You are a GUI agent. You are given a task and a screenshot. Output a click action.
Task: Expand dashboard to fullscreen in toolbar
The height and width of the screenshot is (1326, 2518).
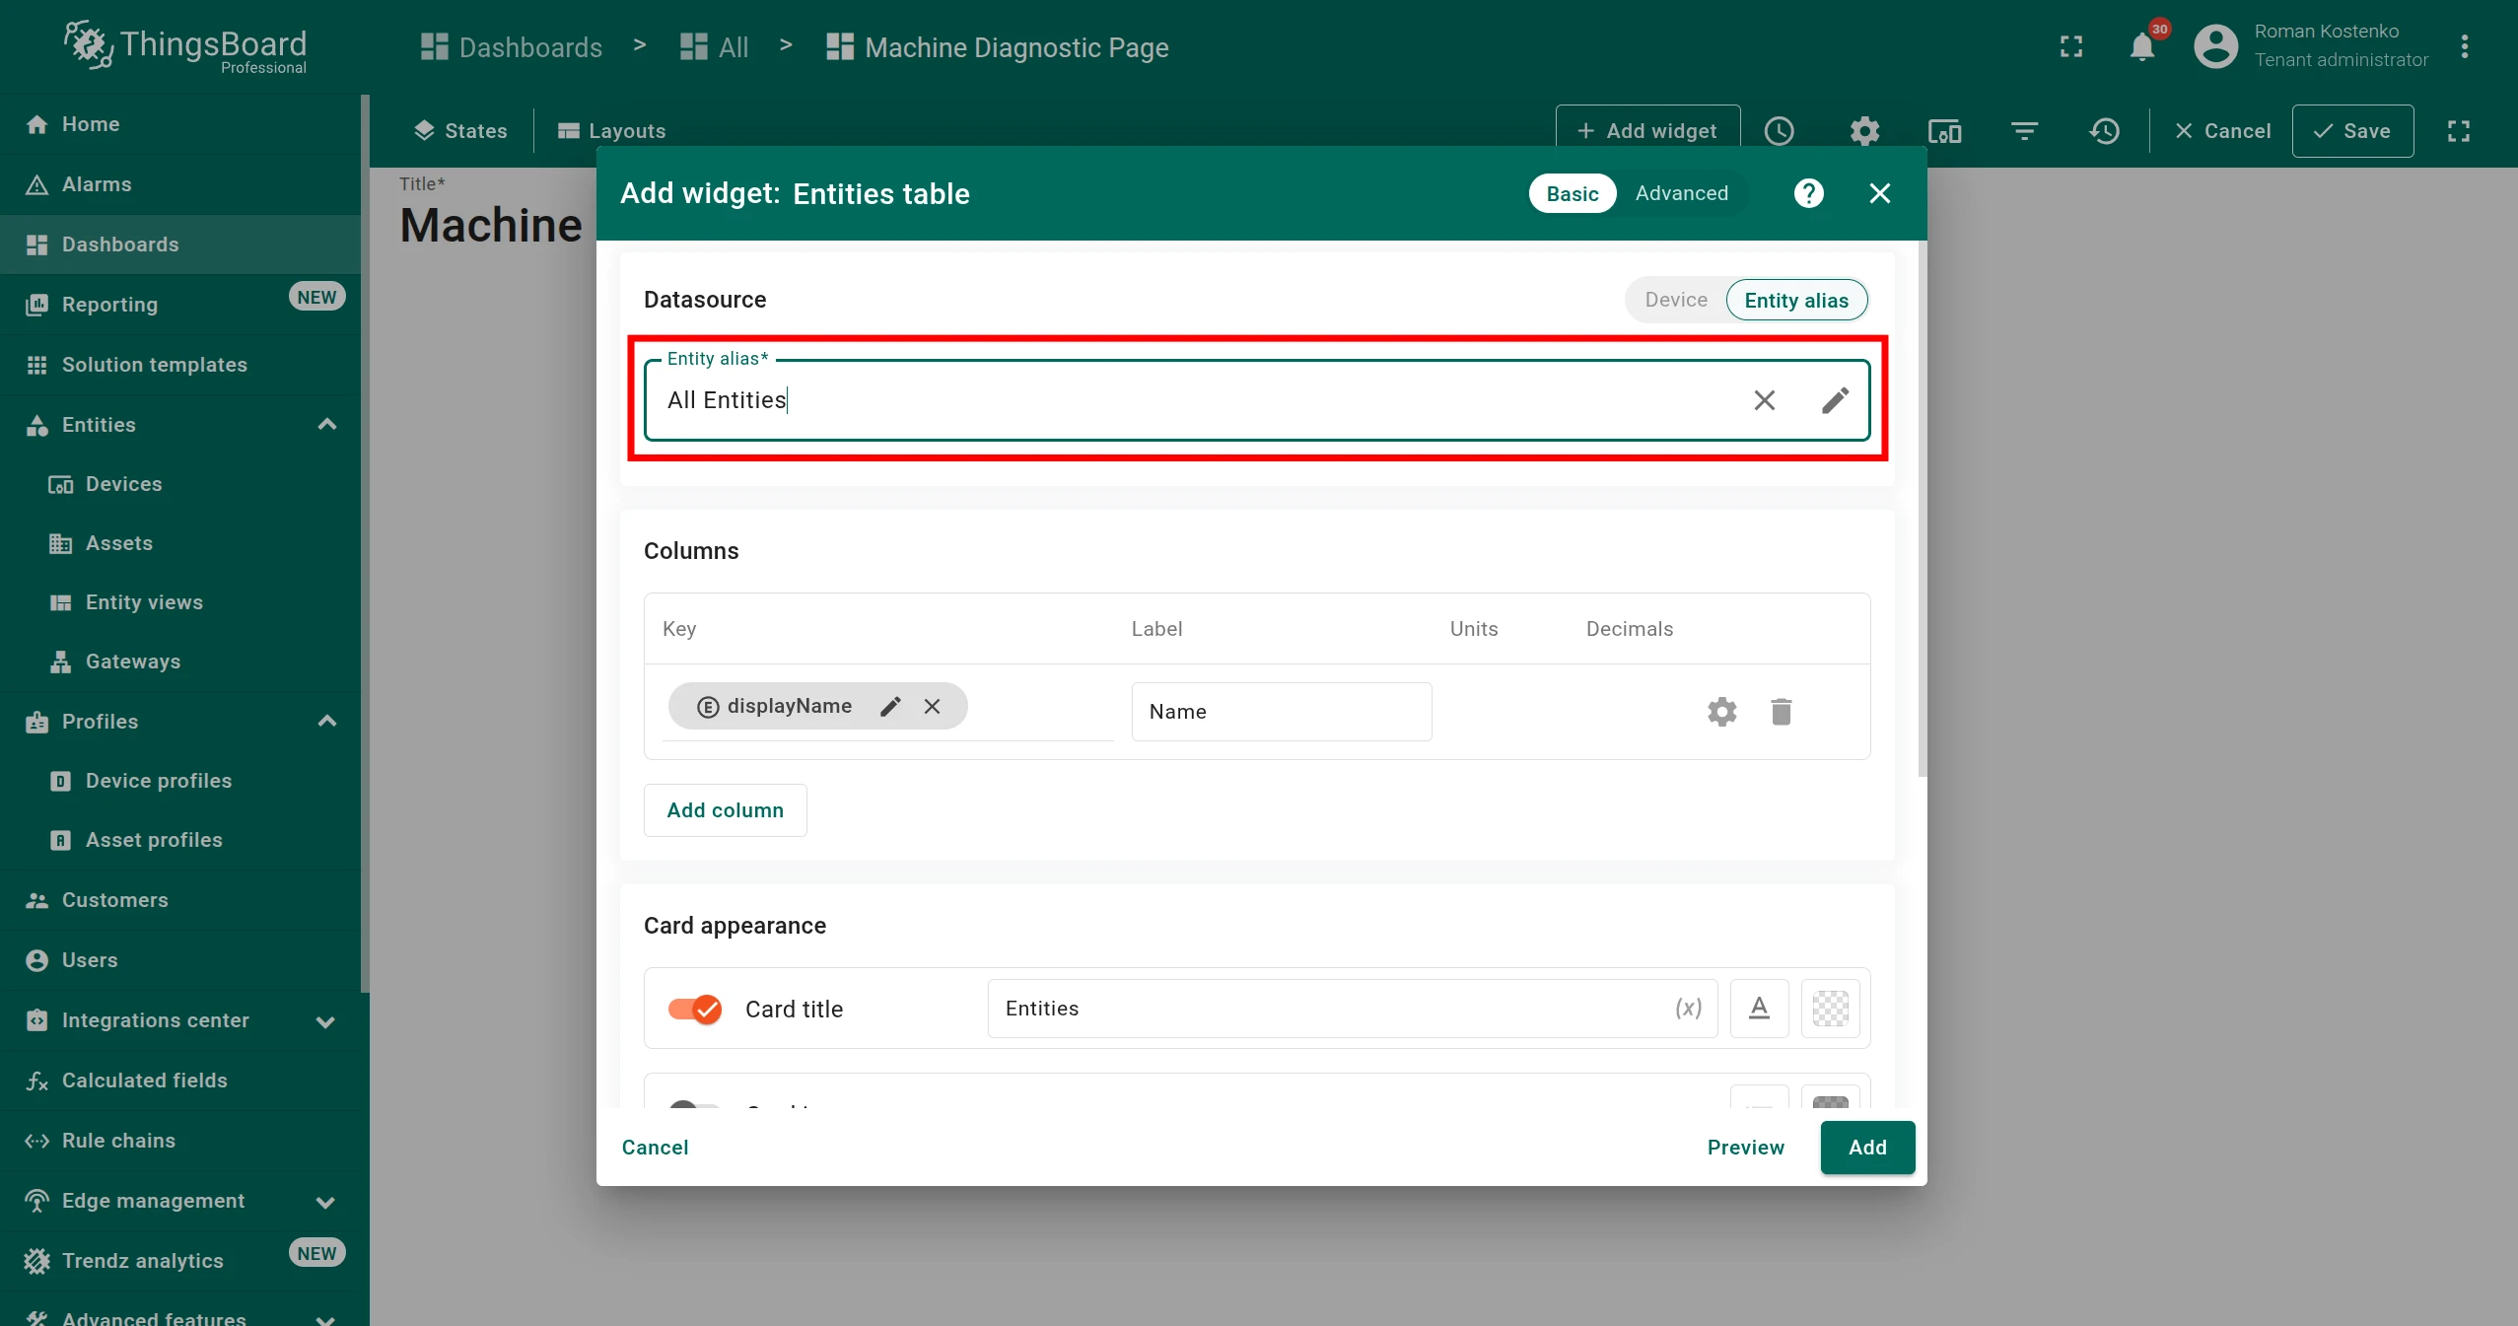[x=2459, y=131]
